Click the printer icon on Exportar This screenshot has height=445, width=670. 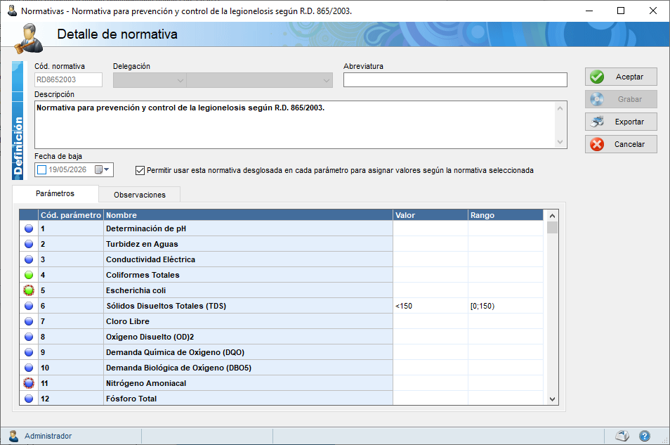click(597, 122)
